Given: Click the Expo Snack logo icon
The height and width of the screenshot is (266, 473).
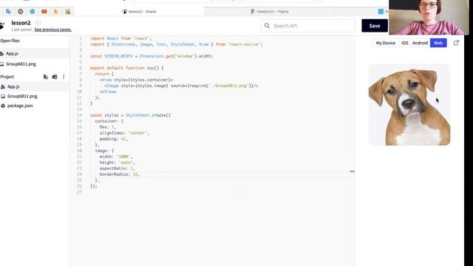Looking at the screenshot, I should tap(2, 26).
